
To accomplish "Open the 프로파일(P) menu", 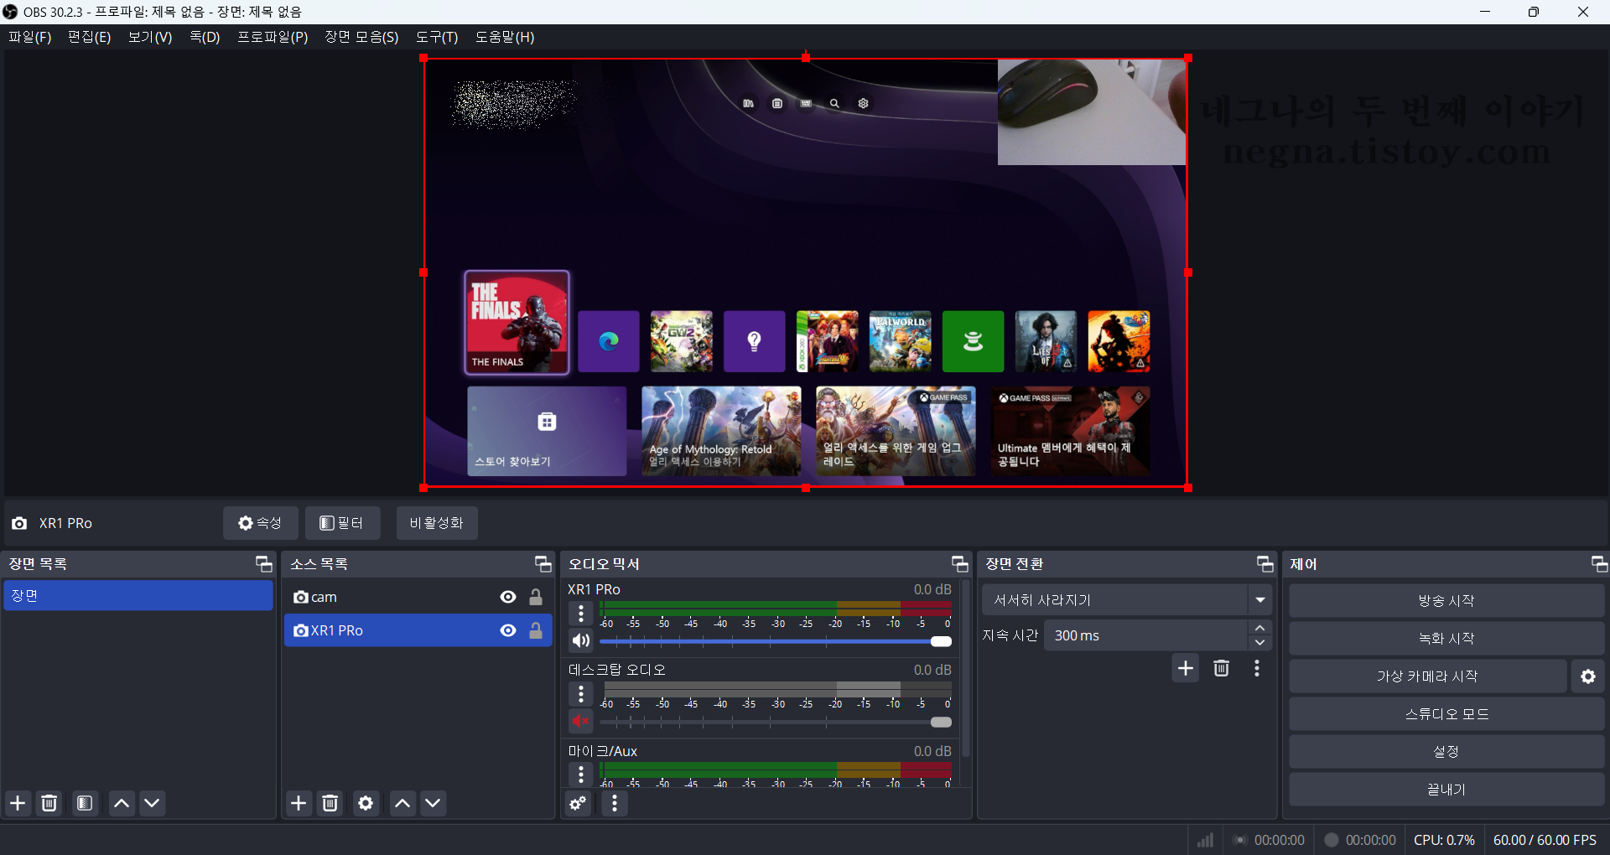I will (272, 37).
